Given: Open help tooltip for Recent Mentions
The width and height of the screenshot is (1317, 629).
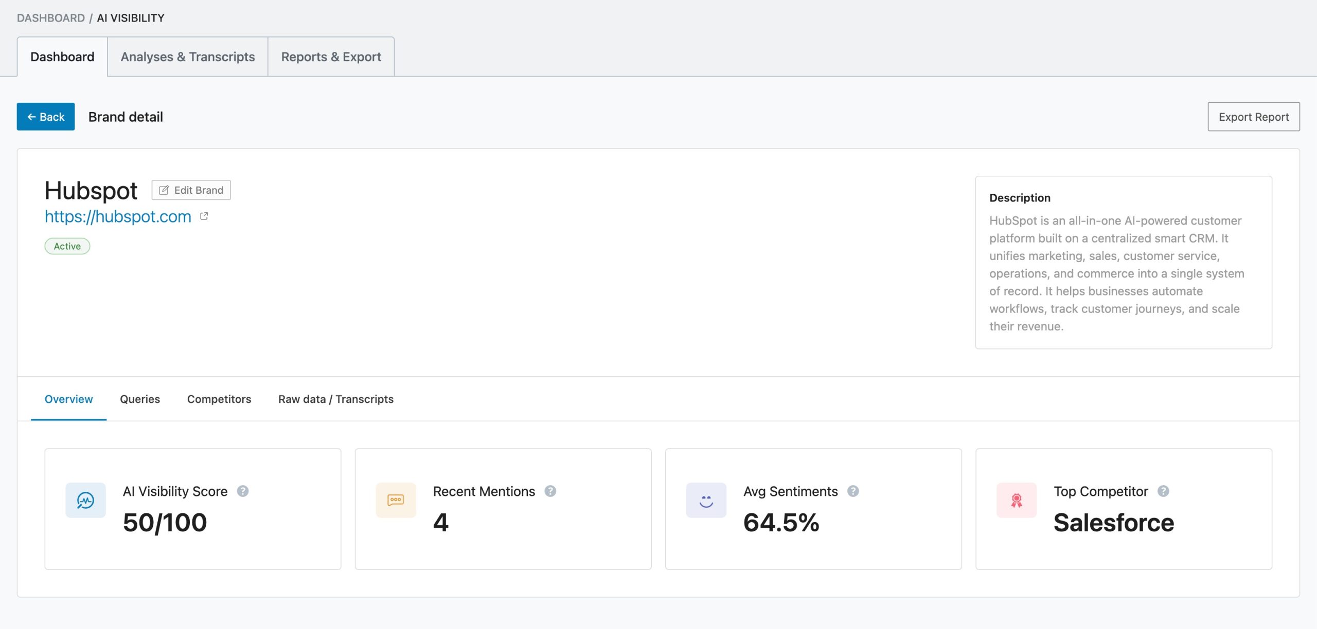Looking at the screenshot, I should (x=550, y=491).
